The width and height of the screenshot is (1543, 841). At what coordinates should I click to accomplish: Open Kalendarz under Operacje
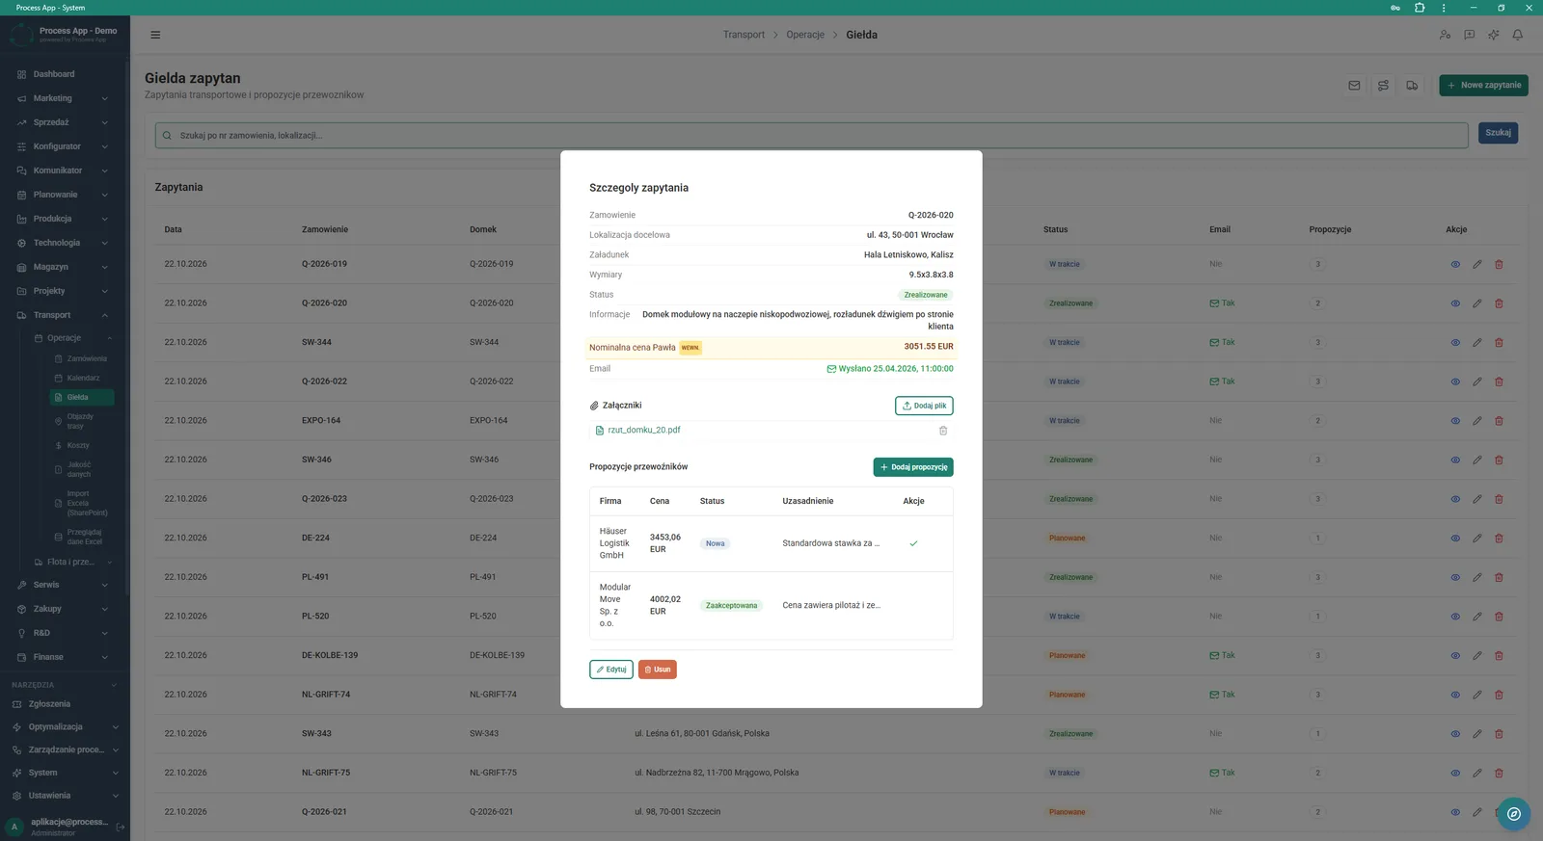[x=82, y=378]
